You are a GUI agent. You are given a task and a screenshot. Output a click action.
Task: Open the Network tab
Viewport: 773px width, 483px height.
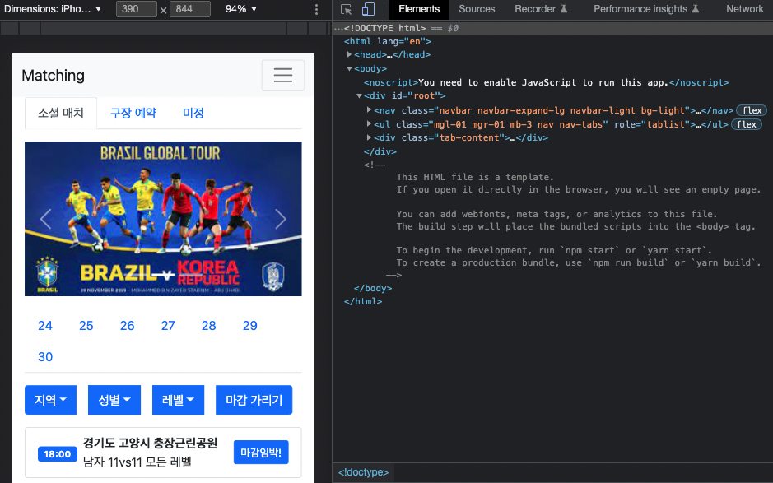[744, 9]
